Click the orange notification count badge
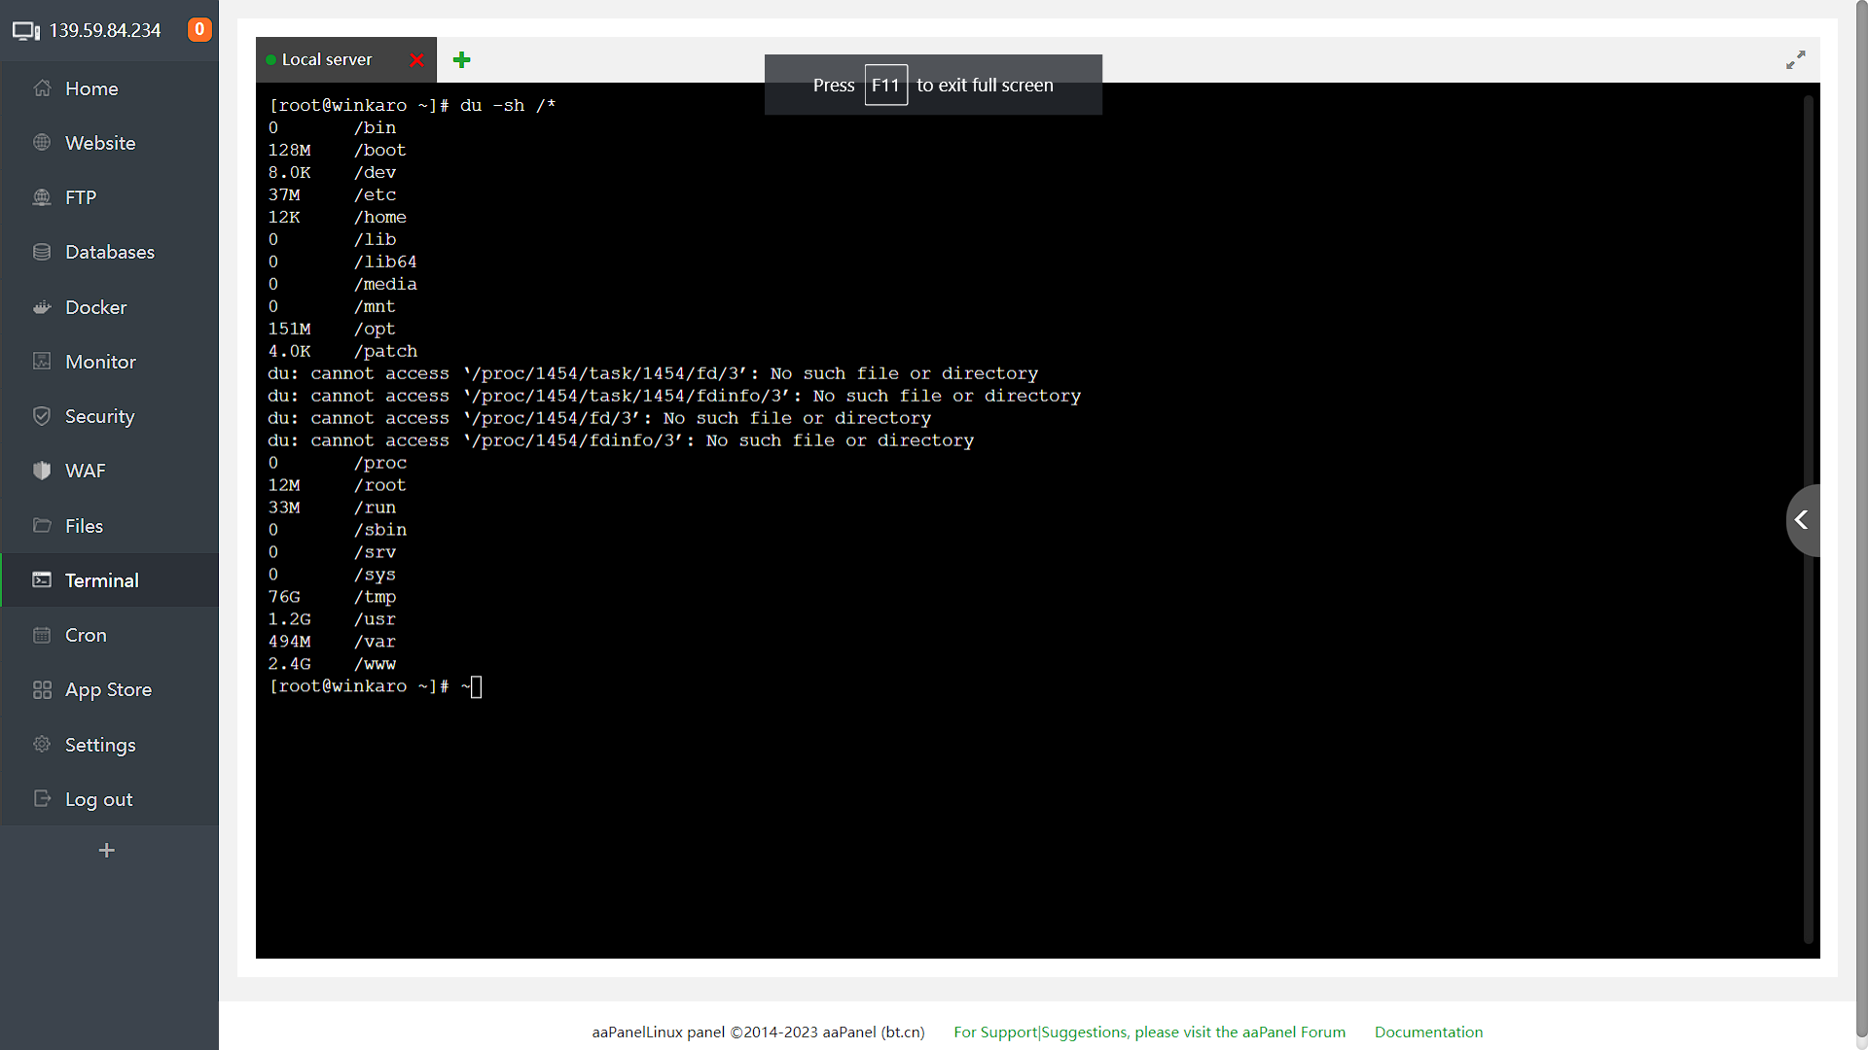The image size is (1868, 1050). pos(199,29)
